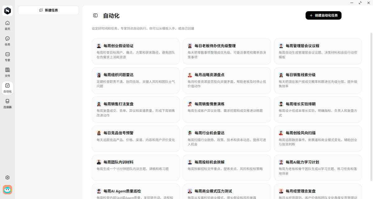Open the 每日竞品信号预警 template title
The width and height of the screenshot is (373, 199).
[118, 133]
